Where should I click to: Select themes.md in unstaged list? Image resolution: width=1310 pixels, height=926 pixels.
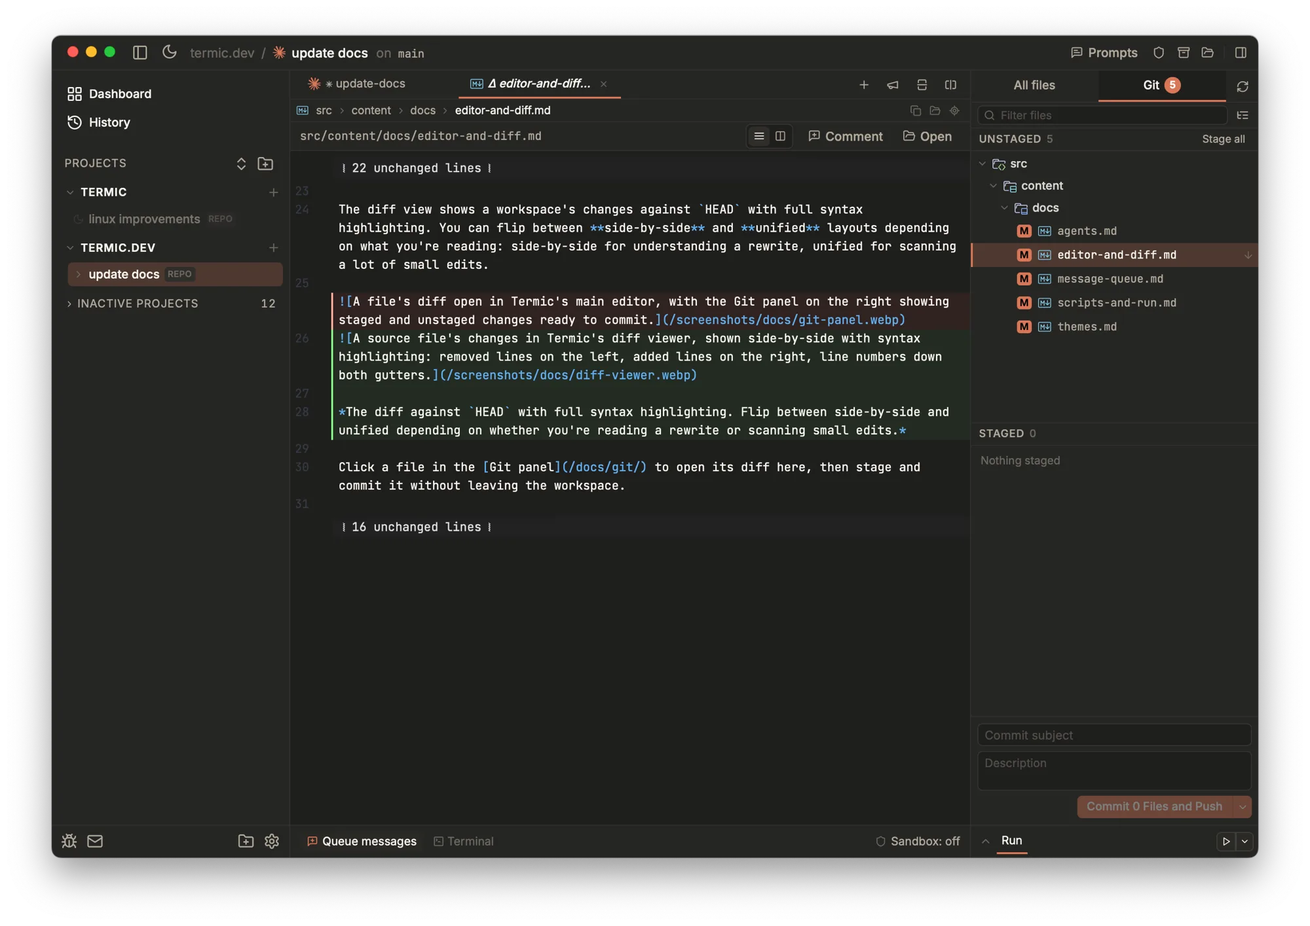[x=1113, y=327]
